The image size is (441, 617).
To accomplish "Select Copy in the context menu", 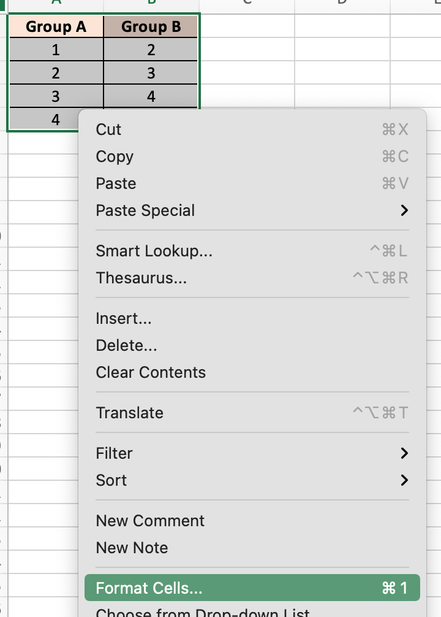I will pos(115,156).
